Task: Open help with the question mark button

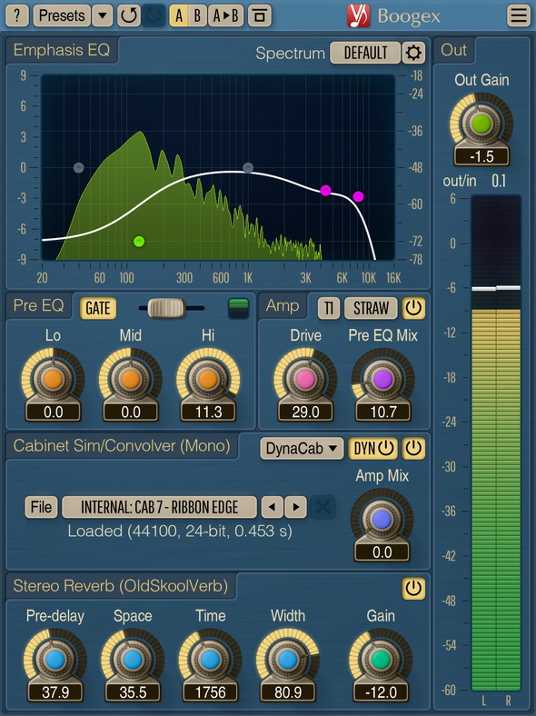Action: 17,15
